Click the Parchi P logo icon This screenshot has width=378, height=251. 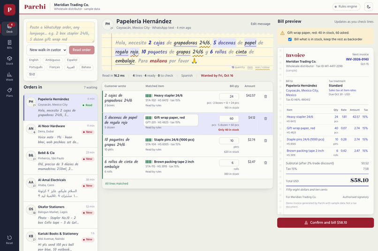point(9,10)
